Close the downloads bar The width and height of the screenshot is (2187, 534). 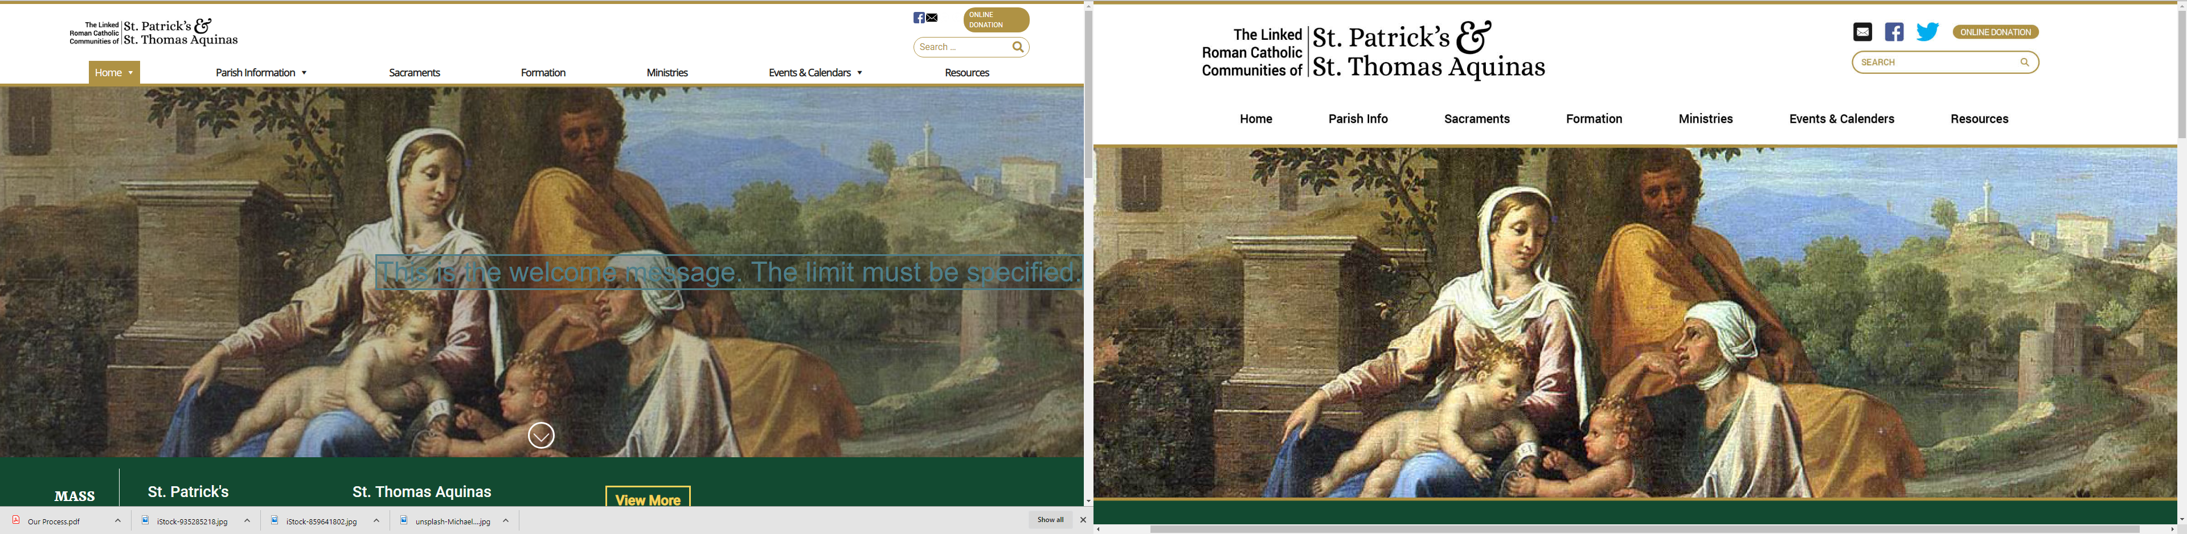click(1083, 520)
